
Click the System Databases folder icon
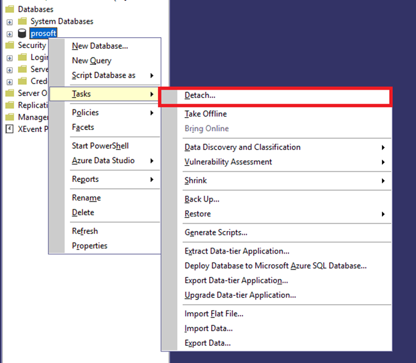[22, 21]
